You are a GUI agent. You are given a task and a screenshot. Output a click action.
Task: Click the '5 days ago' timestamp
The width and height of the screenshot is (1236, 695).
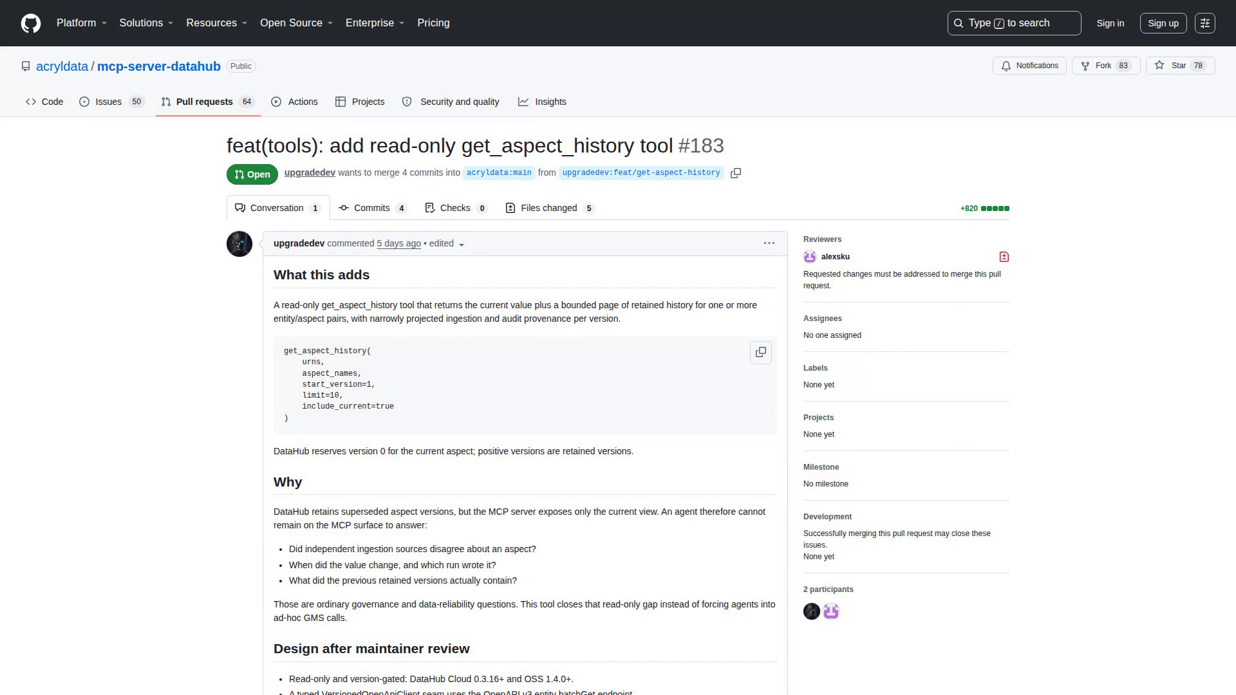pos(398,243)
